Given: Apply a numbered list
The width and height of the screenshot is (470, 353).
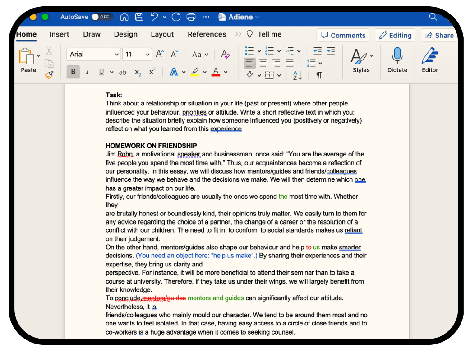Looking at the screenshot, I should pos(269,51).
